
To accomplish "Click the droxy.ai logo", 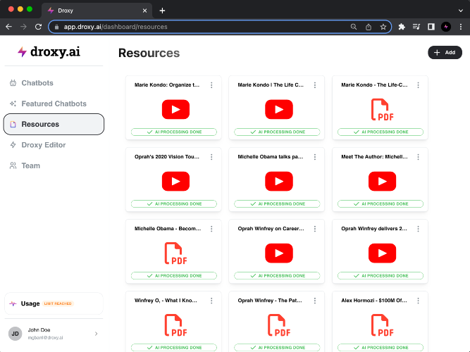I will click(49, 52).
